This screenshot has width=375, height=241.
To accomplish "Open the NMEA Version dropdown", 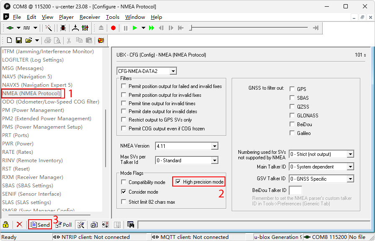I will pyautogui.click(x=214, y=146).
